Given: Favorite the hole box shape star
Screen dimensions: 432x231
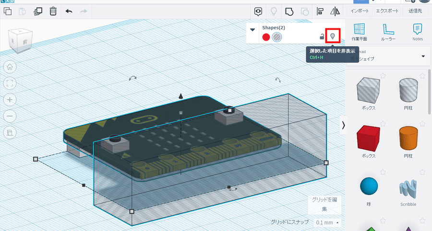Looking at the screenshot, I should pyautogui.click(x=383, y=76).
